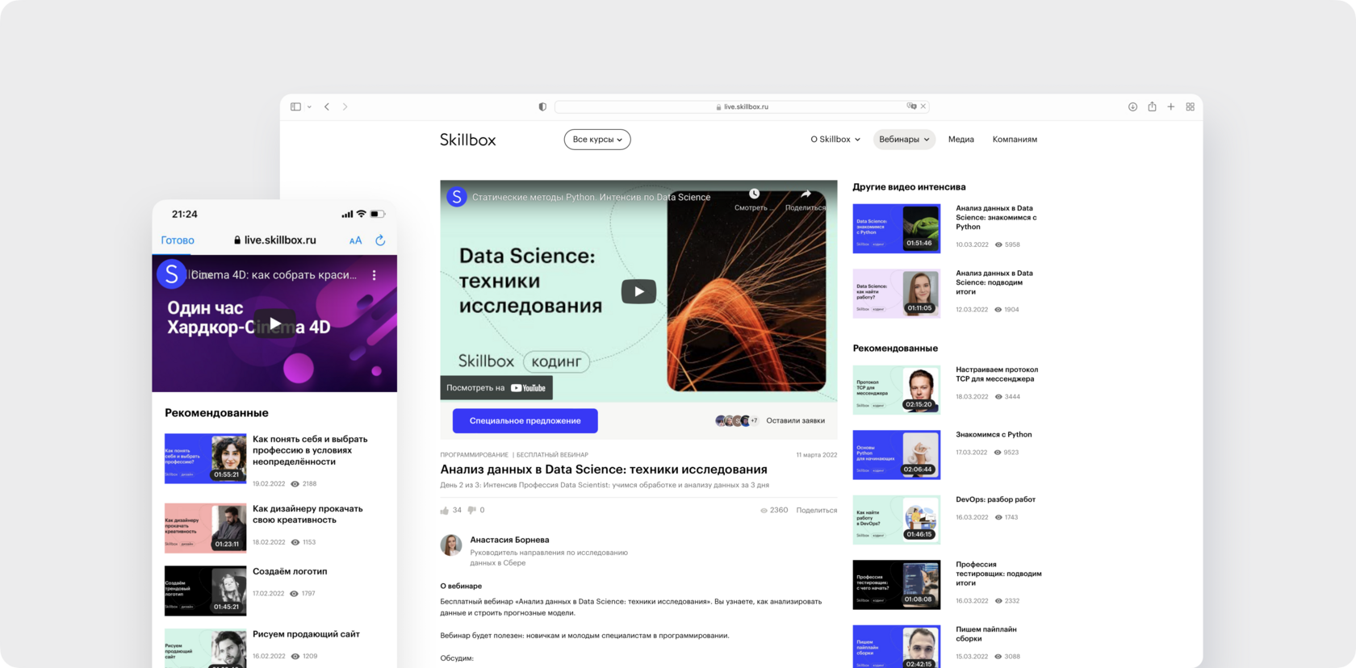Open Профессия тестировщик: подводим итоги
The width and height of the screenshot is (1356, 668).
[x=998, y=574]
